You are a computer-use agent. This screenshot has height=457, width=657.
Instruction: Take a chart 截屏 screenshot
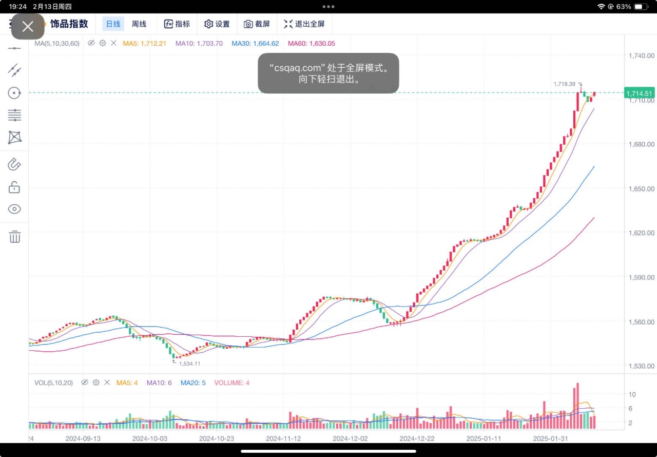click(x=257, y=24)
